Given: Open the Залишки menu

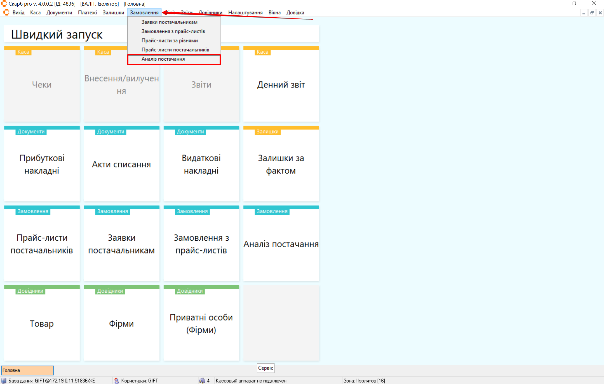Looking at the screenshot, I should click(113, 13).
